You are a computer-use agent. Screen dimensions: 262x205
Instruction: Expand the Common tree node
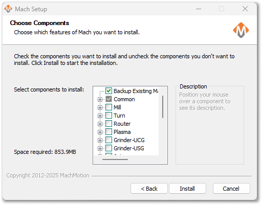click(x=100, y=99)
